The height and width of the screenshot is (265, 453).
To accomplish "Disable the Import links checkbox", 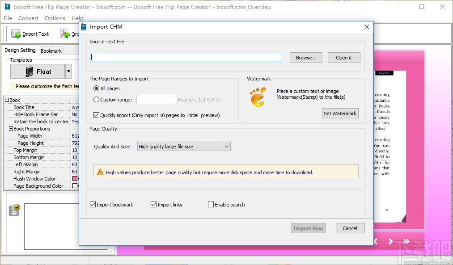I will point(153,204).
